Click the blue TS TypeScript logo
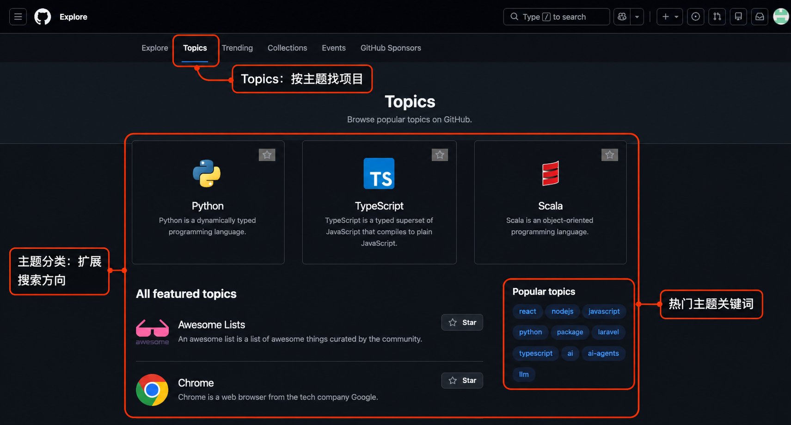Image resolution: width=791 pixels, height=425 pixels. point(379,173)
